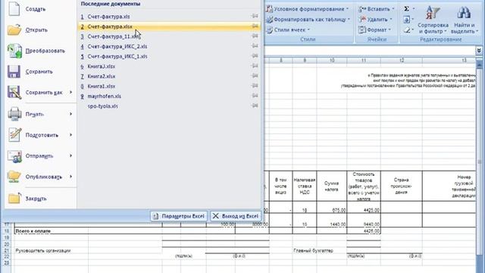Viewport: 485px width, 273px height.
Task: Pin Счет-фактура_ИКС_1.xls document
Action: [255, 56]
